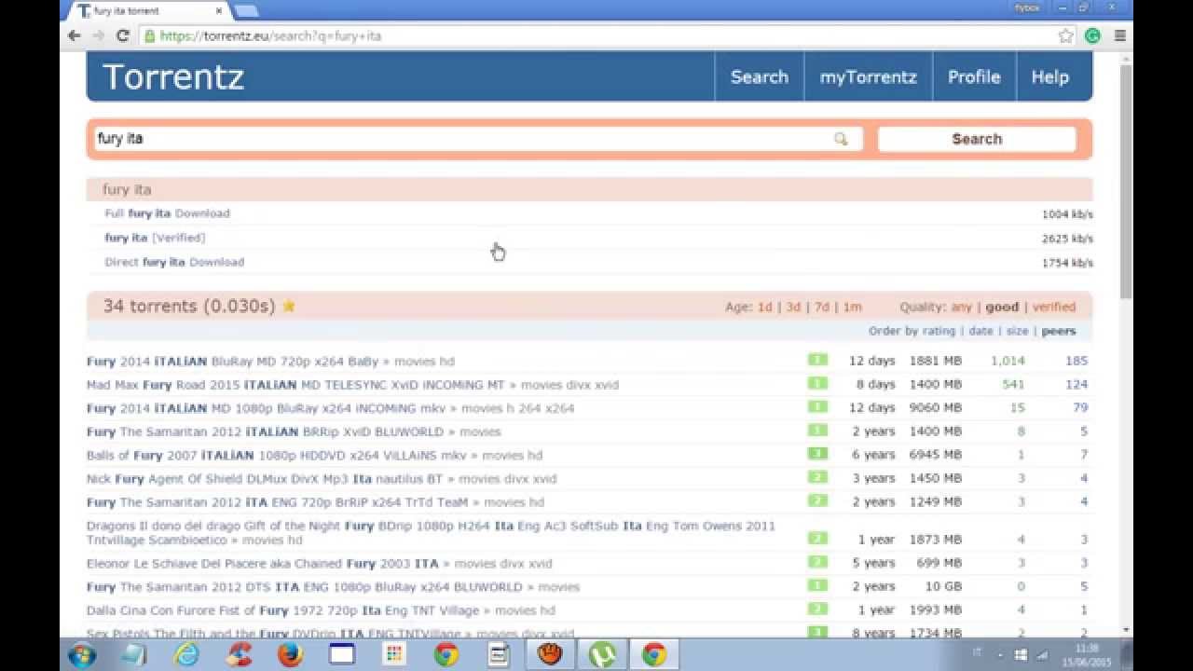Filter age to 3d

793,307
